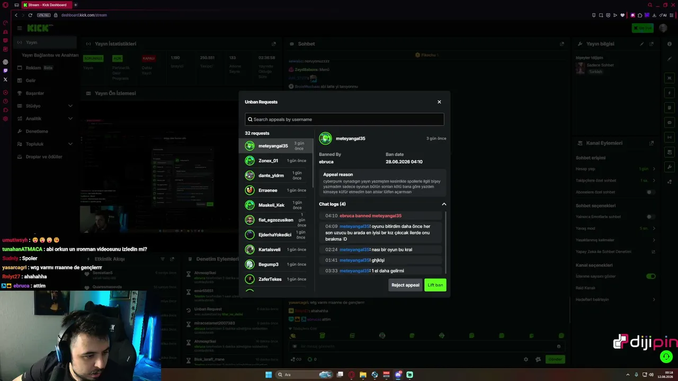Pop out Yayın bilgisi panel
Image resolution: width=678 pixels, height=381 pixels.
pos(652,44)
